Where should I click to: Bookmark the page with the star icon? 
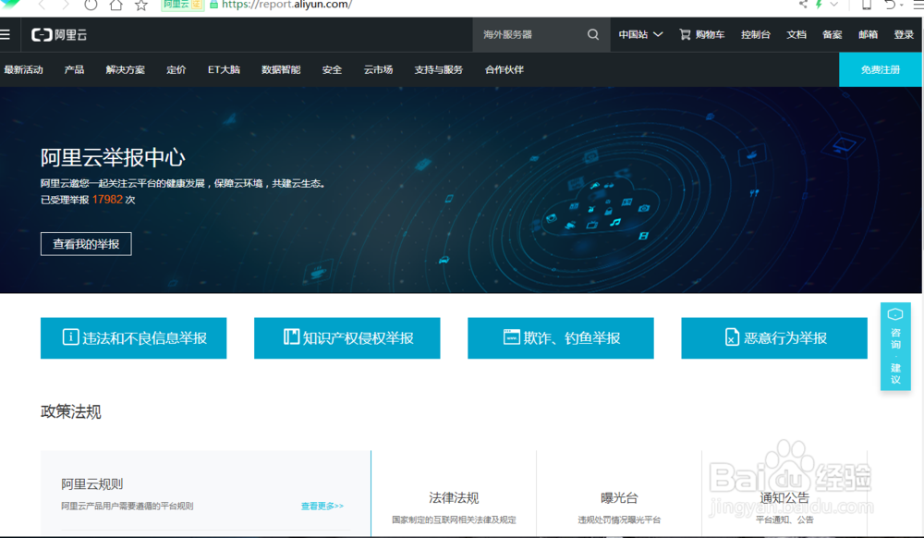click(x=140, y=5)
